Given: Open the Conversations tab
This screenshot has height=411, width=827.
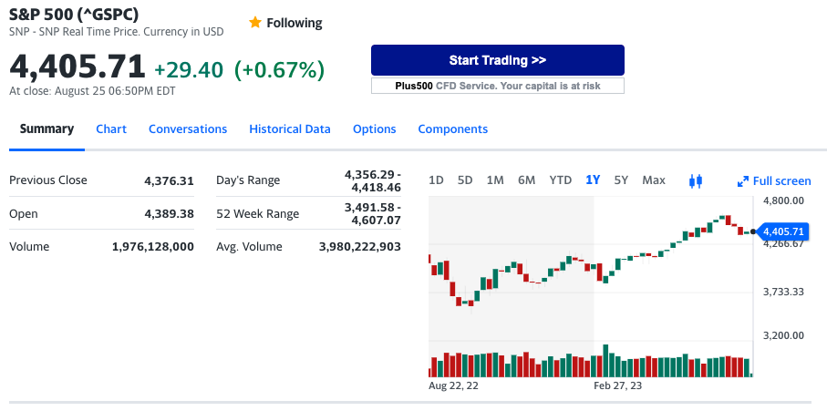Looking at the screenshot, I should tap(188, 129).
